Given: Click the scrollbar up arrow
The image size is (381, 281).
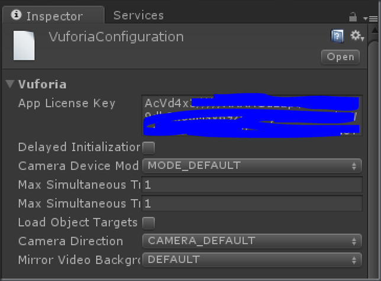Looking at the screenshot, I should [374, 31].
